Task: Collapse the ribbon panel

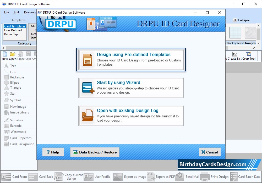Action: tap(242, 20)
